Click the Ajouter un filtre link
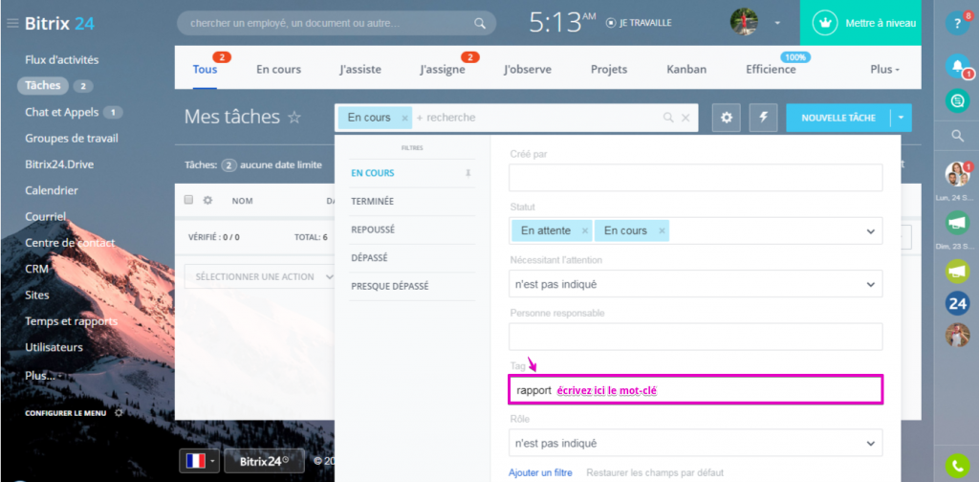The height and width of the screenshot is (482, 979). 540,472
